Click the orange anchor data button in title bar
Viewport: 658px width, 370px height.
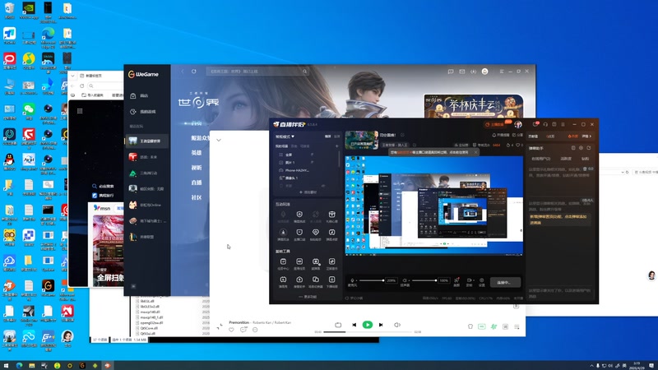(x=496, y=125)
